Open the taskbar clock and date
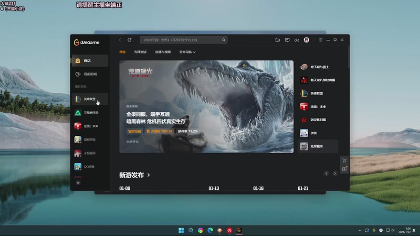 click(405, 230)
